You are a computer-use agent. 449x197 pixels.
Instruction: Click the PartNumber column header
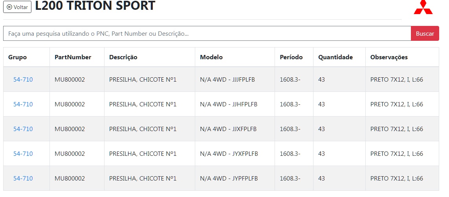(73, 57)
